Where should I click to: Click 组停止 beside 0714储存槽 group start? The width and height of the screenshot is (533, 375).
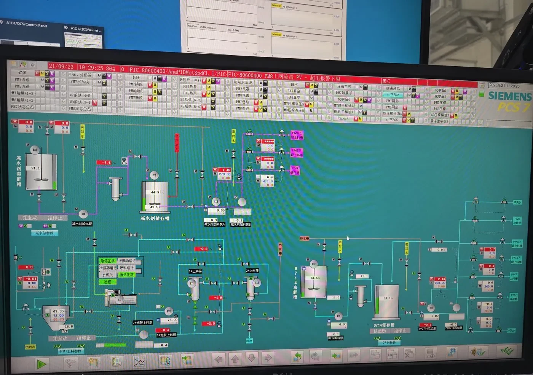coord(400,331)
